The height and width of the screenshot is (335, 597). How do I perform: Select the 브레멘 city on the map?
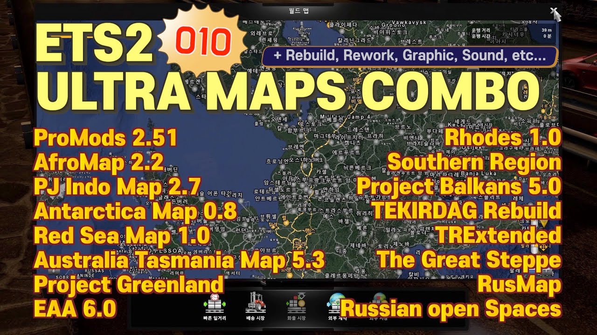pyautogui.click(x=297, y=146)
